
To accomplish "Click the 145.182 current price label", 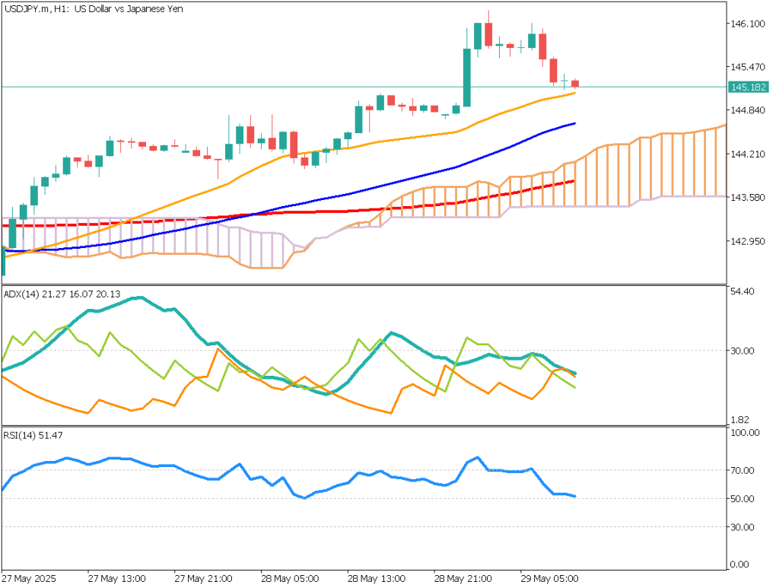I will pos(746,87).
